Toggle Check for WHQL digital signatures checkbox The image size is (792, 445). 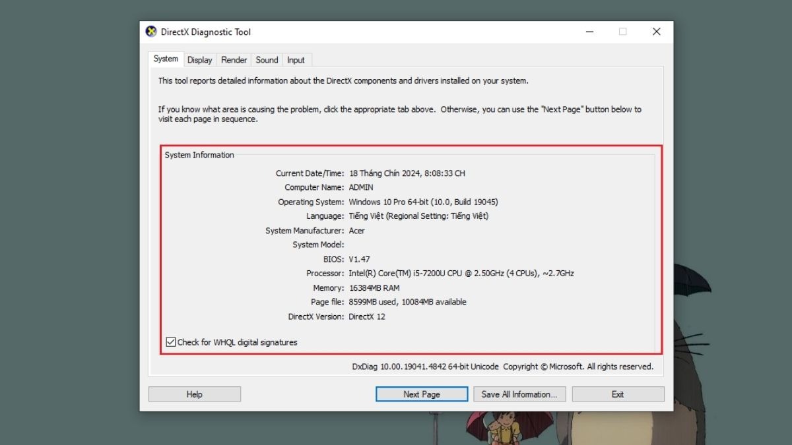click(171, 342)
